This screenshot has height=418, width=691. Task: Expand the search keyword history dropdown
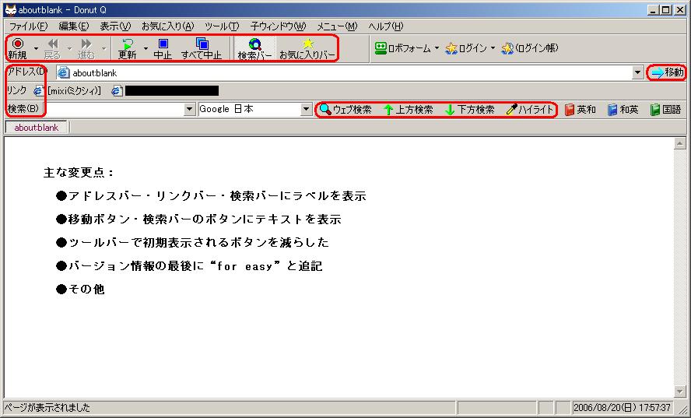[x=190, y=110]
